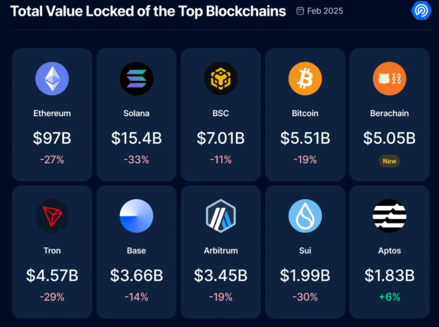The image size is (439, 327).
Task: Select the Solana $15.4B value
Action: click(x=136, y=138)
